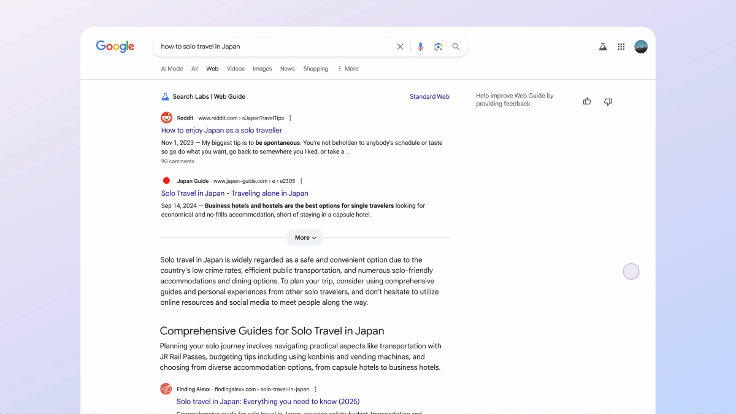Image resolution: width=736 pixels, height=414 pixels.
Task: Switch to the All results tab
Action: coord(194,69)
